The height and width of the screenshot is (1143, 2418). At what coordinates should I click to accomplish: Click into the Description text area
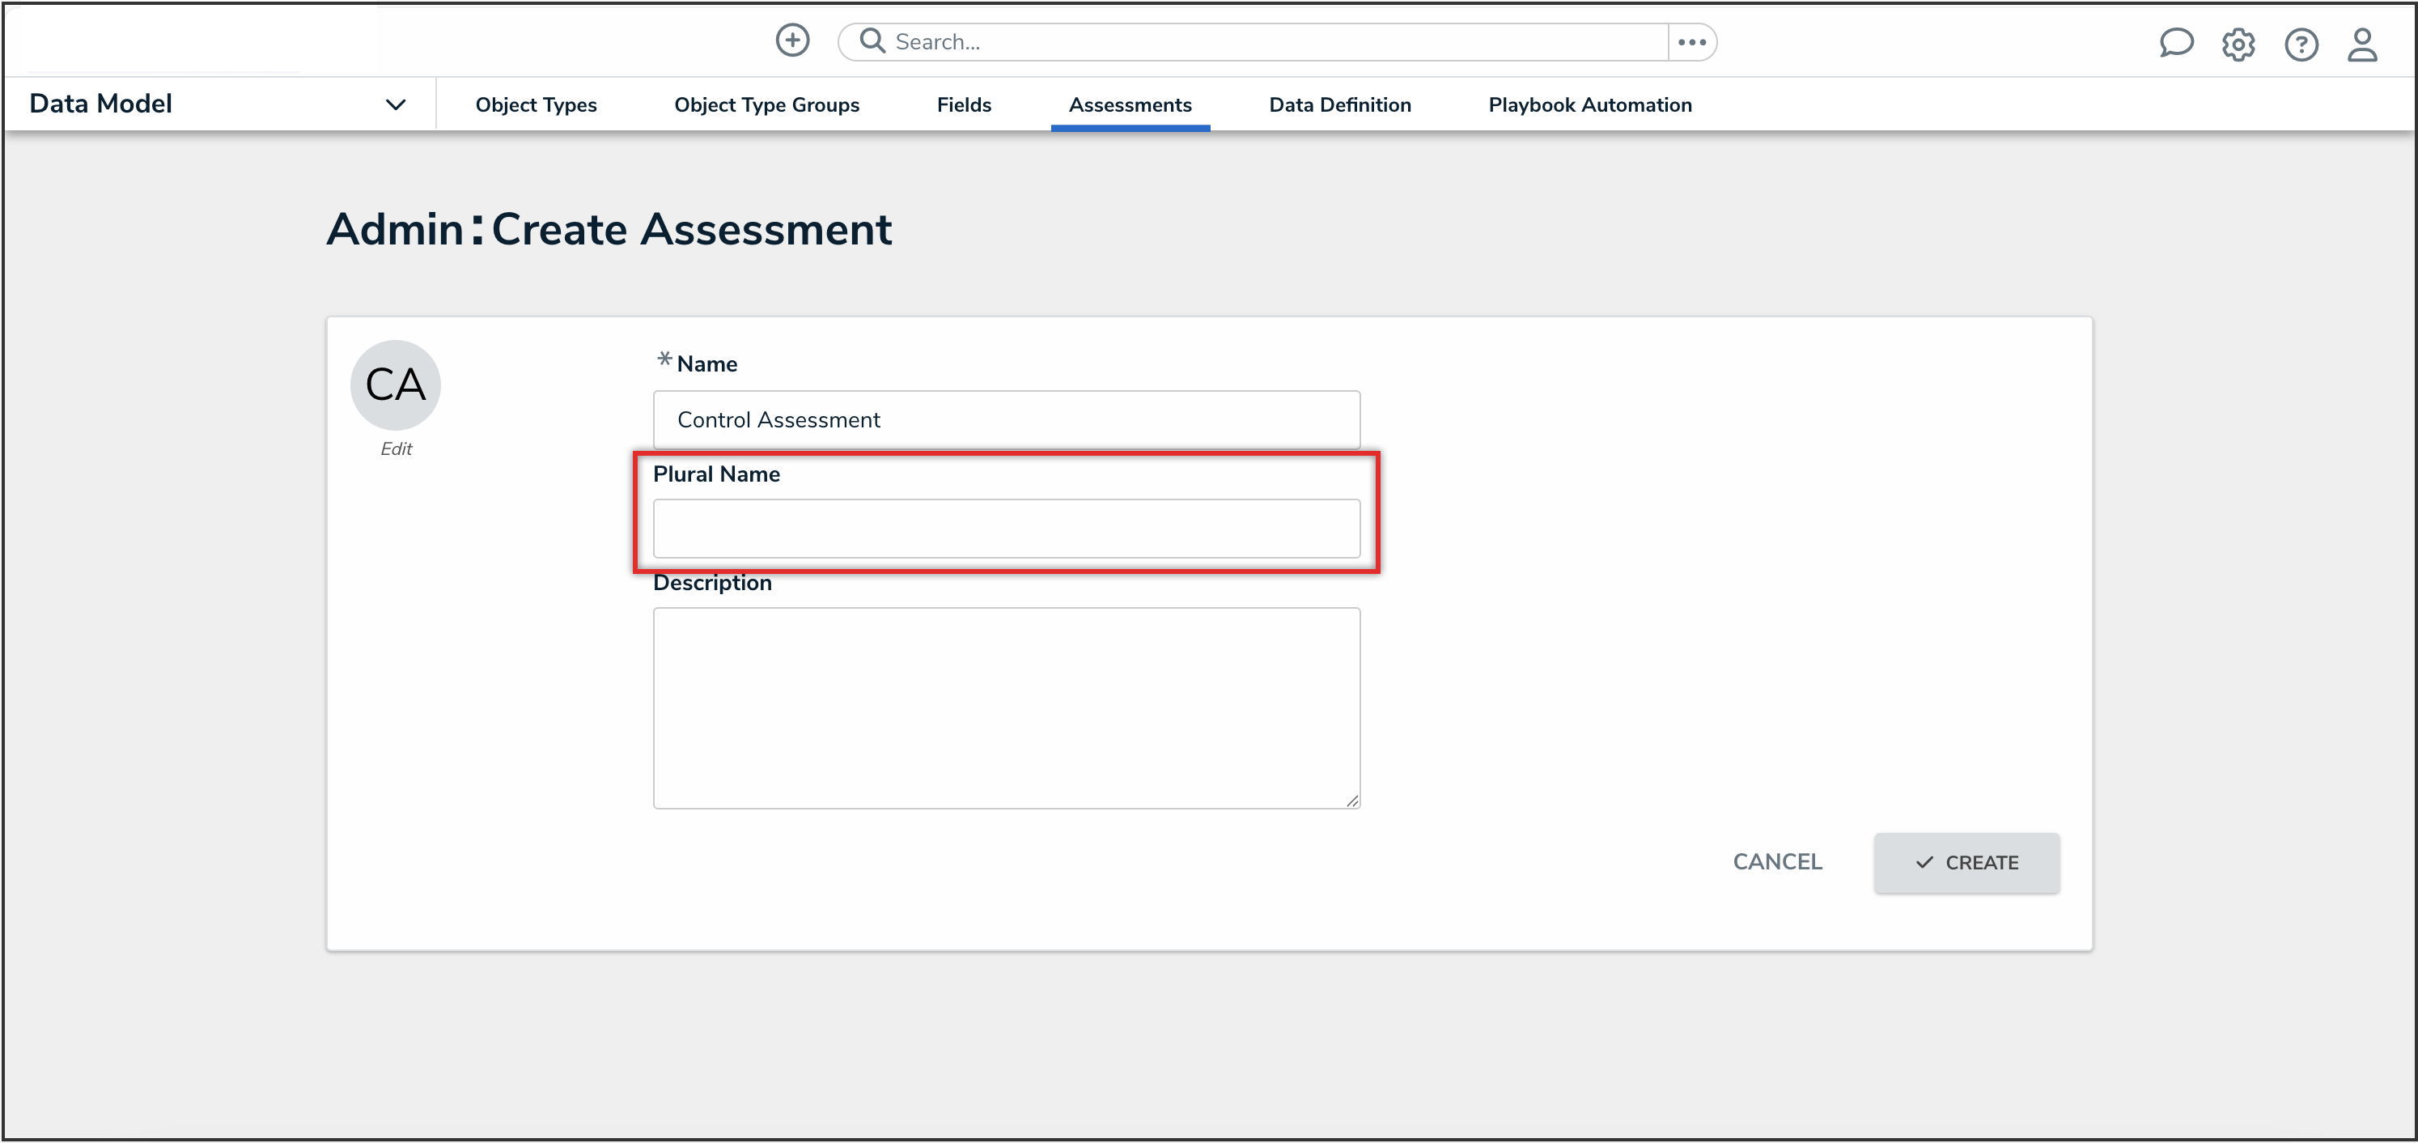coord(1005,707)
